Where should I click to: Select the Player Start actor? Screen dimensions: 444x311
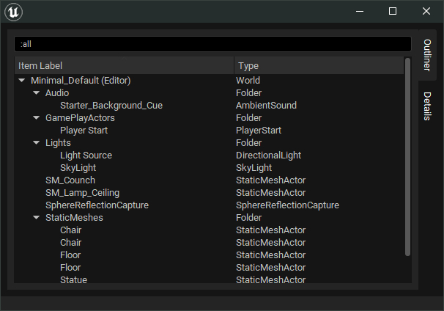(84, 131)
